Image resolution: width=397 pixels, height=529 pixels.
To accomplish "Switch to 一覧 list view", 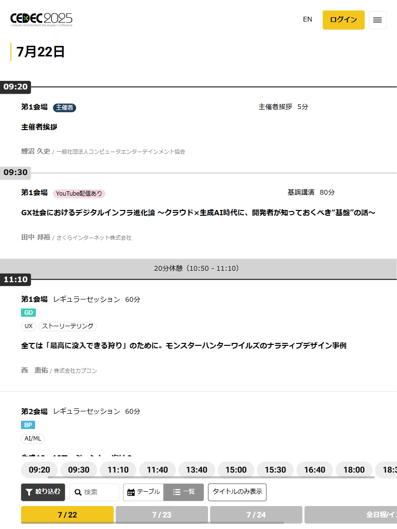I will pyautogui.click(x=184, y=492).
